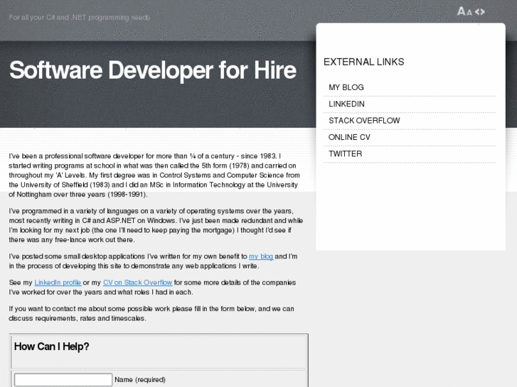The image size is (517, 387).
Task: Click paragraph starting 'If you want to contact'
Action: click(x=151, y=313)
